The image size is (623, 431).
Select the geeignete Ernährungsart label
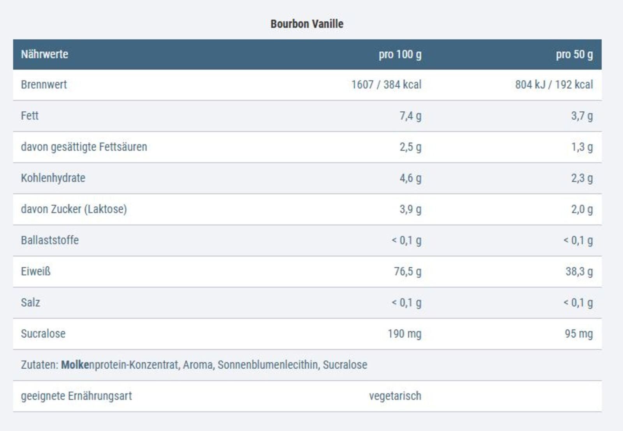pyautogui.click(x=76, y=396)
